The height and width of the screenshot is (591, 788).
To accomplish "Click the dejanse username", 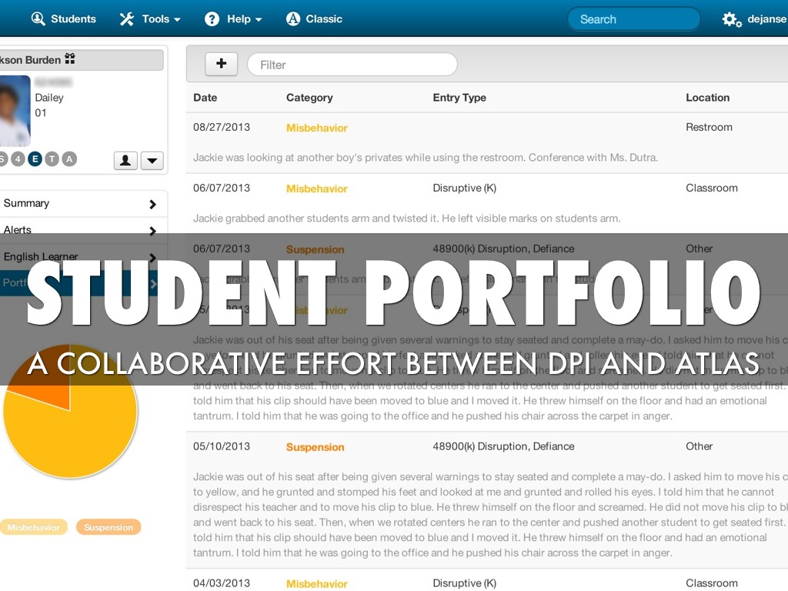I will 767,18.
